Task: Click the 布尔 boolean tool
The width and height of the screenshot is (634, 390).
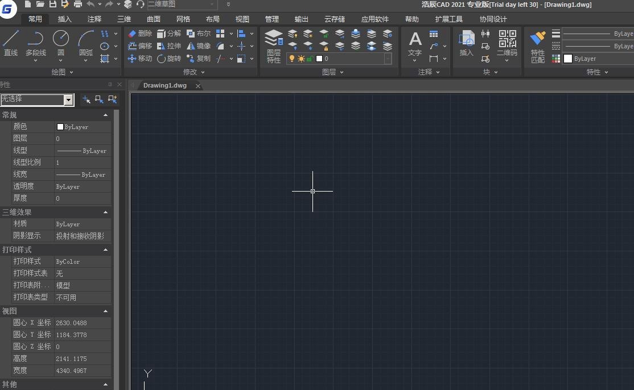Action: coord(199,34)
